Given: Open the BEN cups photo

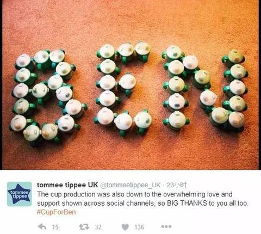Looking at the screenshot, I should [x=130, y=85].
